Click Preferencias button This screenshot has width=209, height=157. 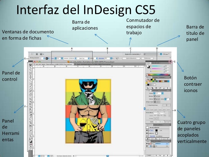pyautogui.click(x=147, y=58)
